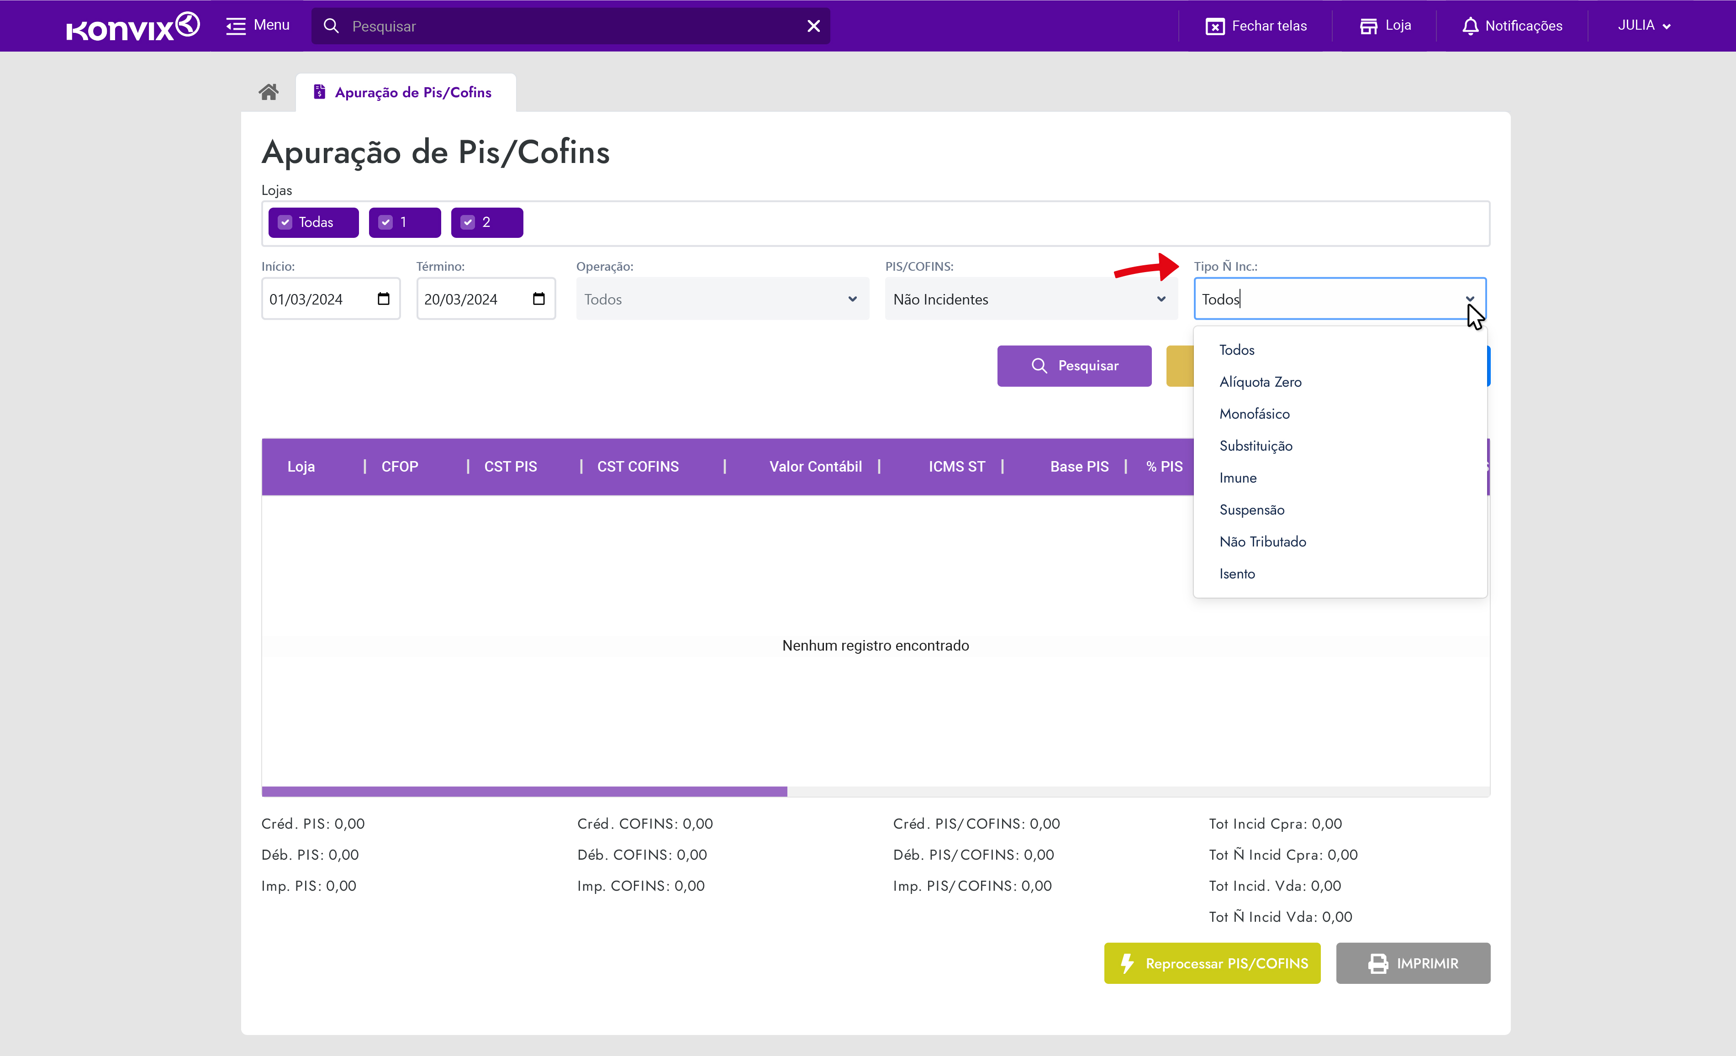
Task: Click Reprocessar PIS/COFINS button
Action: coord(1212,963)
